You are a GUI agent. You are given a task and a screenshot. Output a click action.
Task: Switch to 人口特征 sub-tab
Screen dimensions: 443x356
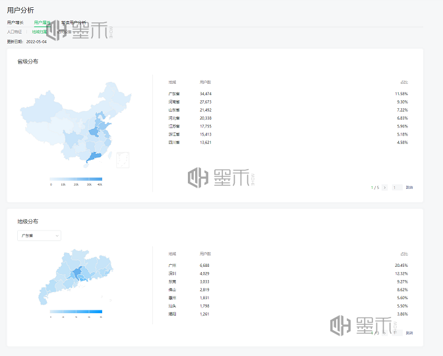(x=14, y=32)
